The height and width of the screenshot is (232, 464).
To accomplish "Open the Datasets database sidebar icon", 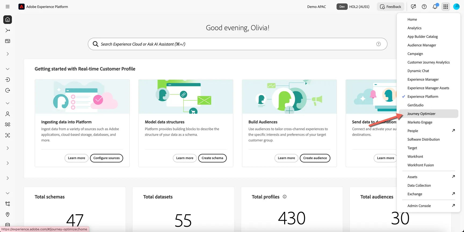I will pyautogui.click(x=8, y=225).
